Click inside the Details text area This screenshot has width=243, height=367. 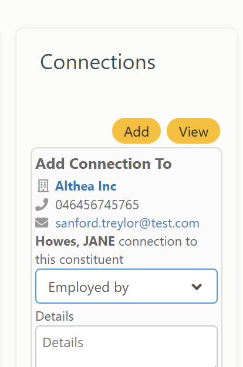pos(127,346)
